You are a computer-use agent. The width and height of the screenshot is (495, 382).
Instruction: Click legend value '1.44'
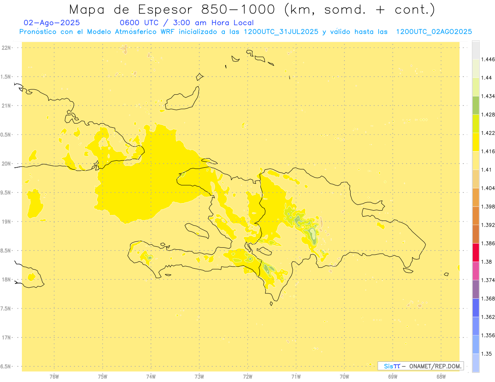(x=486, y=77)
